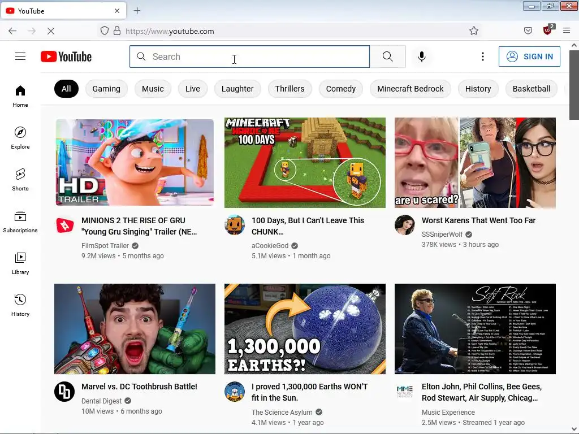
Task: Open SSSniperWolf channel name link
Action: tap(442, 235)
